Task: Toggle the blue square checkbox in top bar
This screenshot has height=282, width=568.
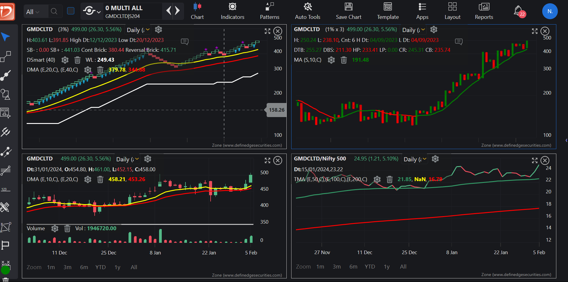Action: click(x=71, y=11)
